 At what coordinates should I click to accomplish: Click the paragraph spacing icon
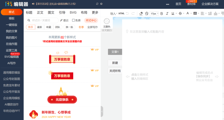215,13
